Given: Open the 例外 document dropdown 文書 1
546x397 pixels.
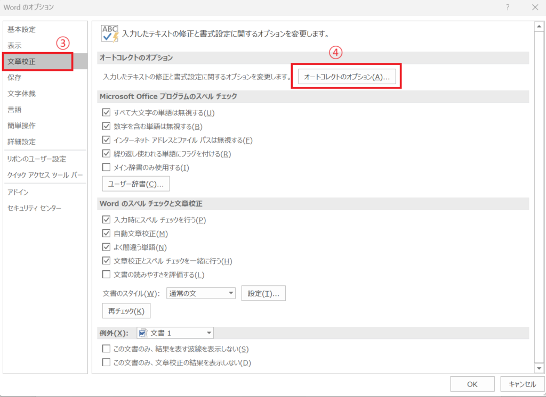Looking at the screenshot, I should (x=175, y=333).
